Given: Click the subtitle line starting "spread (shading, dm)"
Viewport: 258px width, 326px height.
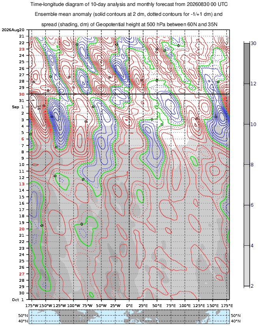Looking at the screenshot, I should [x=129, y=24].
